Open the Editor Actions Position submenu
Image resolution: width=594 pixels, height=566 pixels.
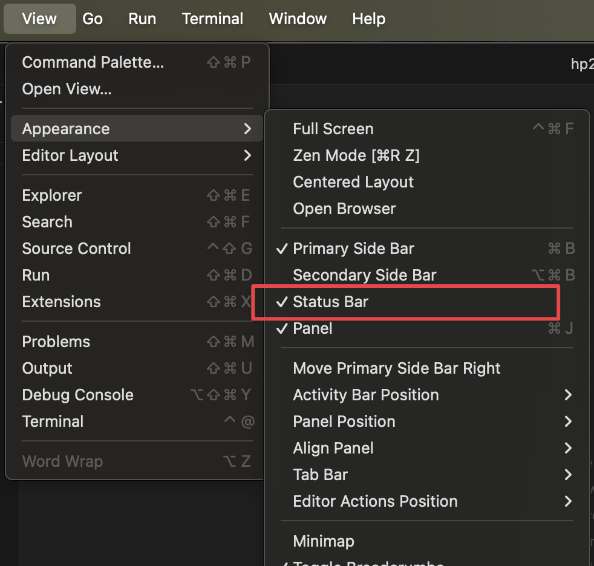tap(375, 501)
